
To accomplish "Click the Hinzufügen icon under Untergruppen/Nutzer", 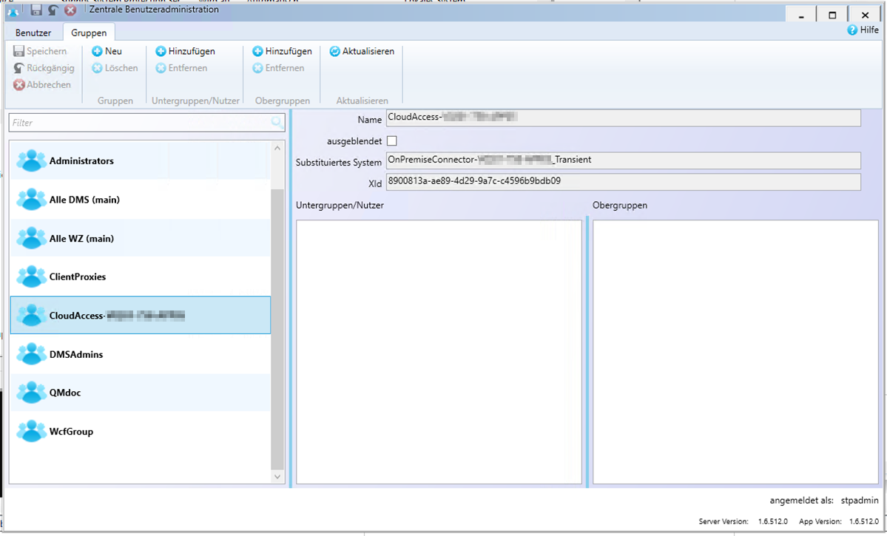I will point(161,51).
